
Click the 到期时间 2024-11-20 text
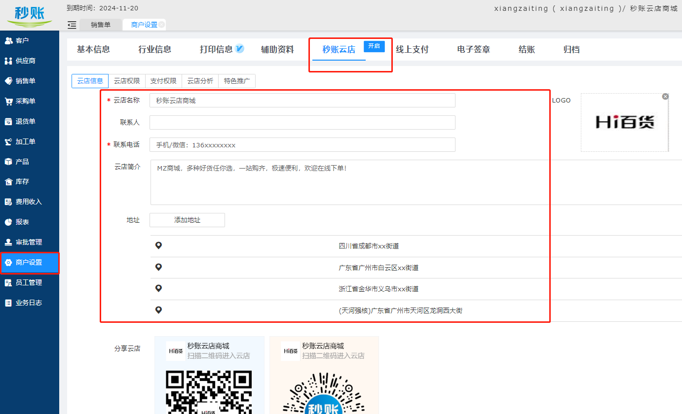[x=102, y=8]
